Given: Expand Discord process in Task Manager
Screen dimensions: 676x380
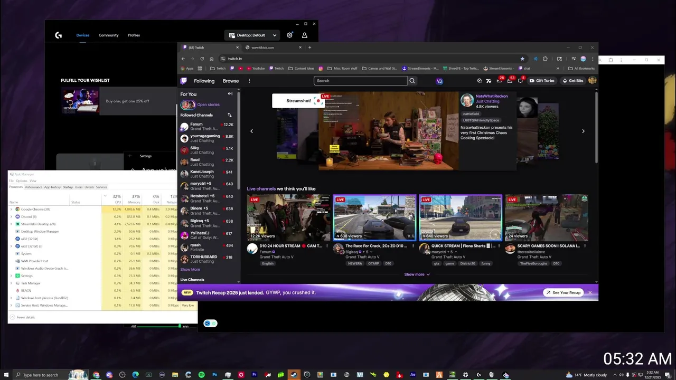Looking at the screenshot, I should 11,217.
